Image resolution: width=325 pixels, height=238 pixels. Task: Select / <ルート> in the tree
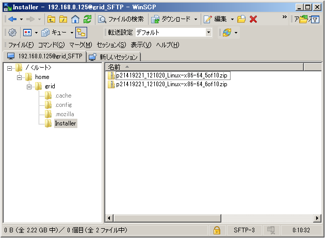tap(38, 68)
